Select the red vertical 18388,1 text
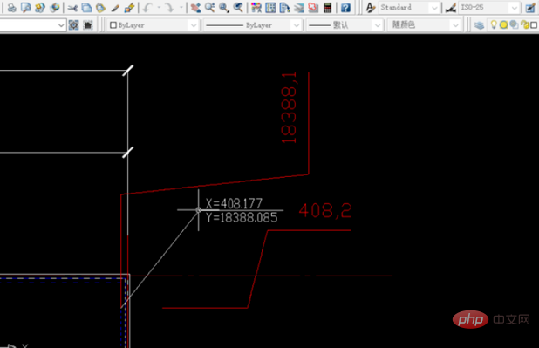The image size is (539, 348). tap(289, 107)
